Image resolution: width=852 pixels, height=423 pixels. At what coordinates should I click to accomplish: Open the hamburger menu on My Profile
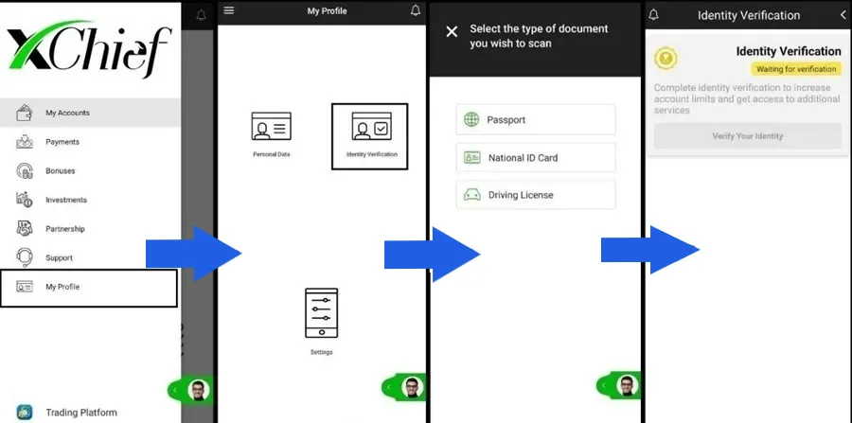[228, 11]
